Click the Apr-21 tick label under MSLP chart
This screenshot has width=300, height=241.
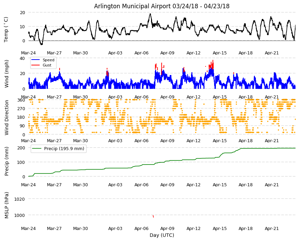pos(272,228)
